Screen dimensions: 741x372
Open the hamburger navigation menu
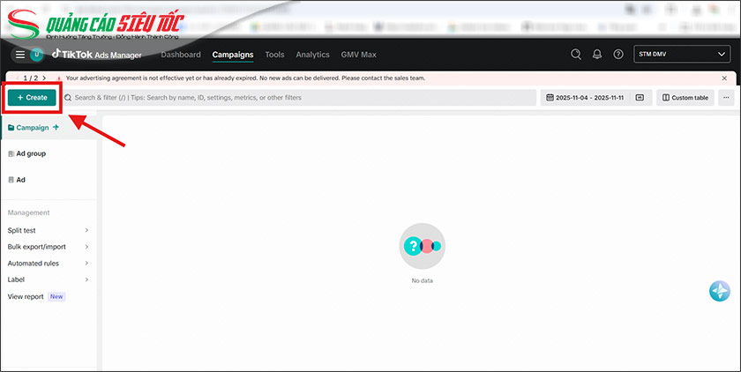click(19, 55)
